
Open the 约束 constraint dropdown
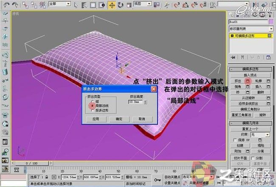[x=268, y=135]
